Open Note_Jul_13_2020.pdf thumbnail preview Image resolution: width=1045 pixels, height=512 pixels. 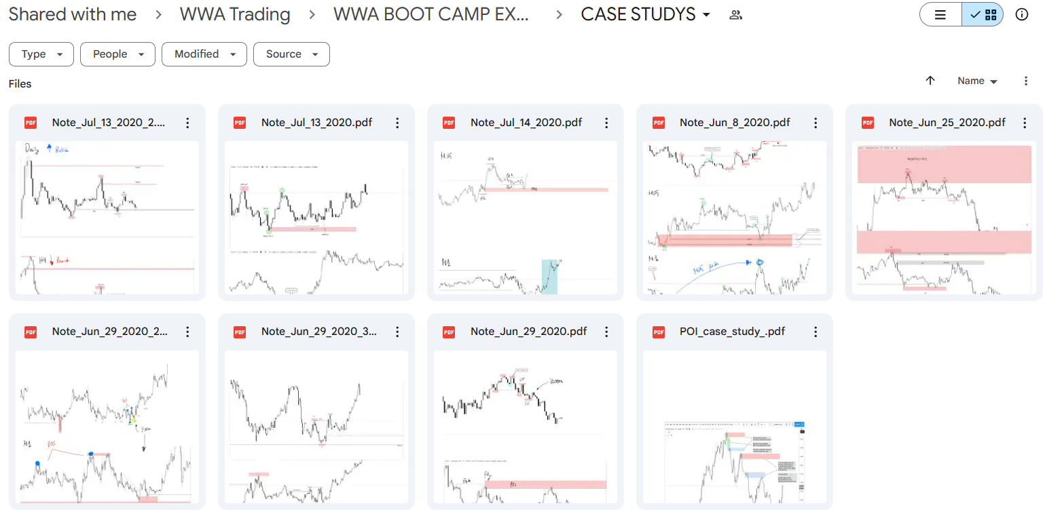[316, 218]
